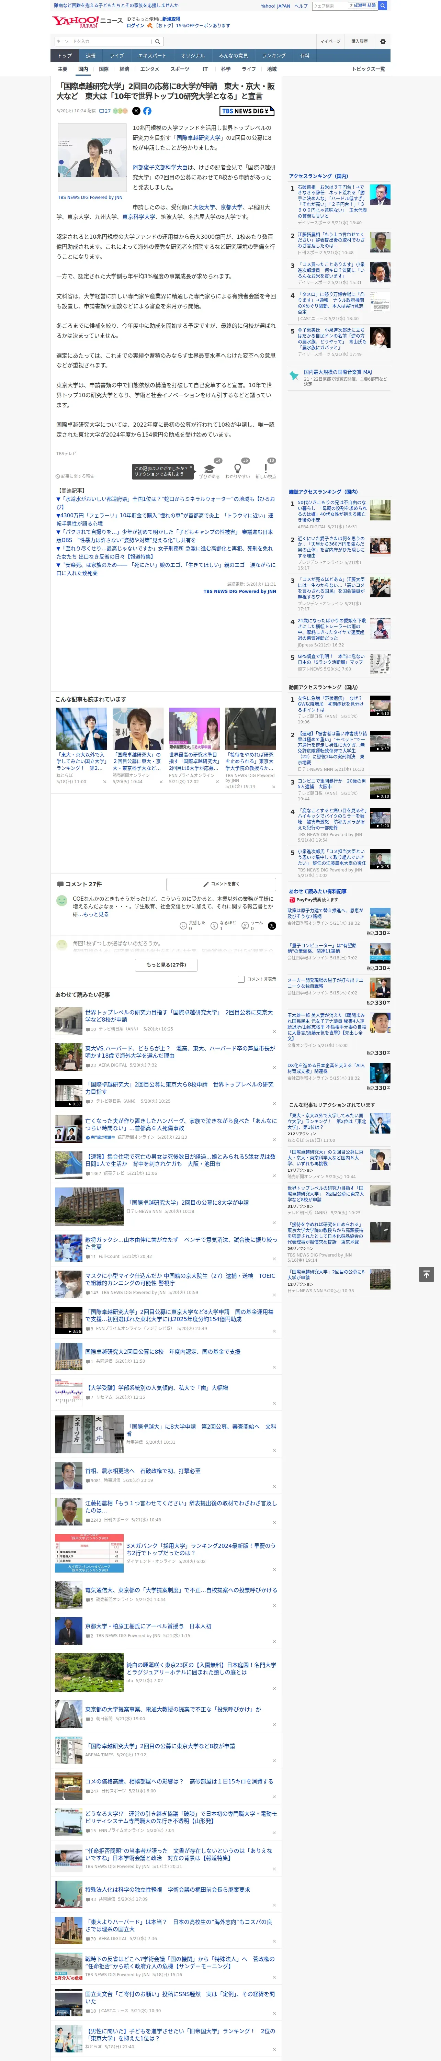This screenshot has height=2061, width=441.
Task: Select the IT category tab
Action: pos(205,69)
